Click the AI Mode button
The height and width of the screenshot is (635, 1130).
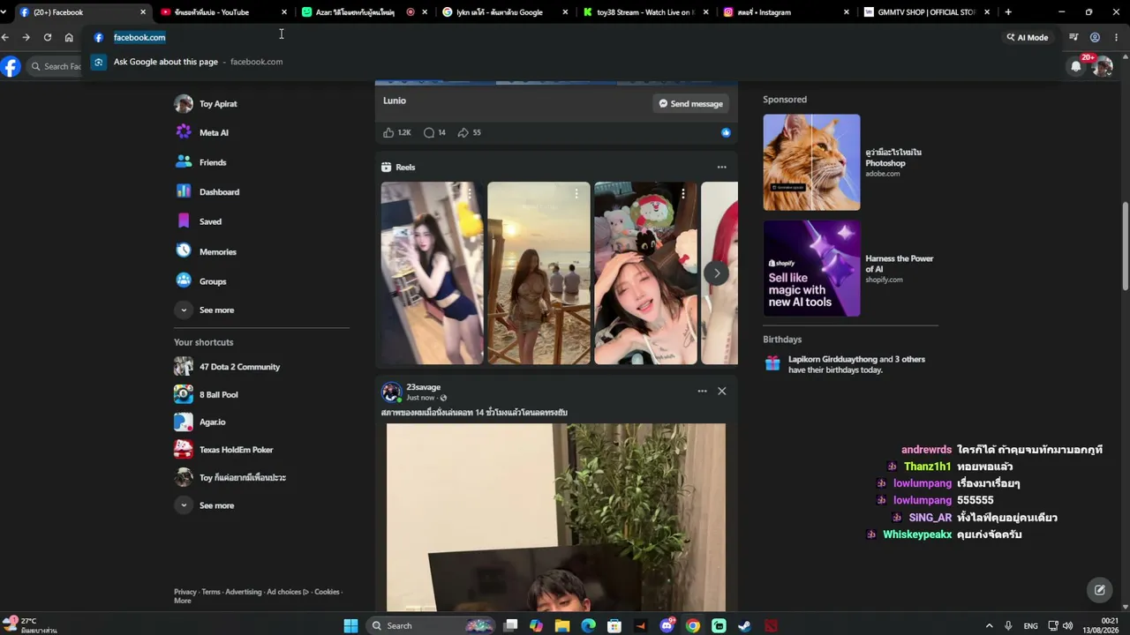(1028, 37)
